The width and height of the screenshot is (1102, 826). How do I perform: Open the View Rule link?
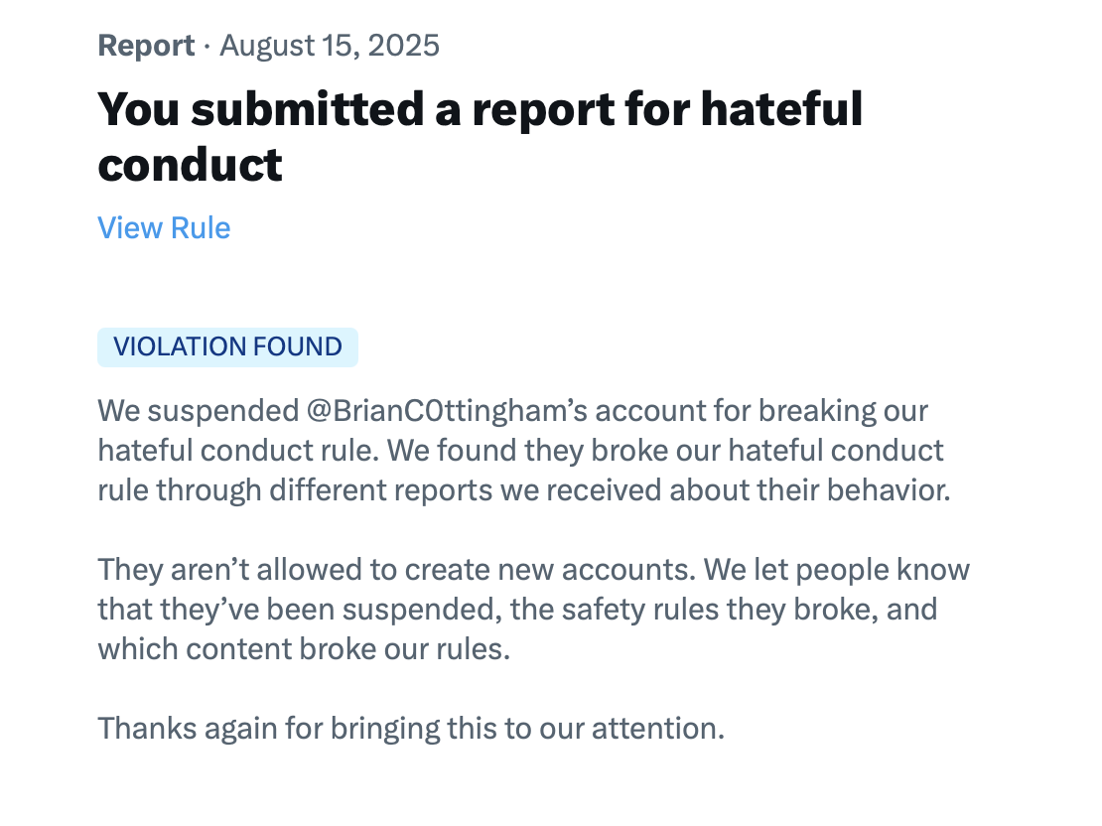164,228
